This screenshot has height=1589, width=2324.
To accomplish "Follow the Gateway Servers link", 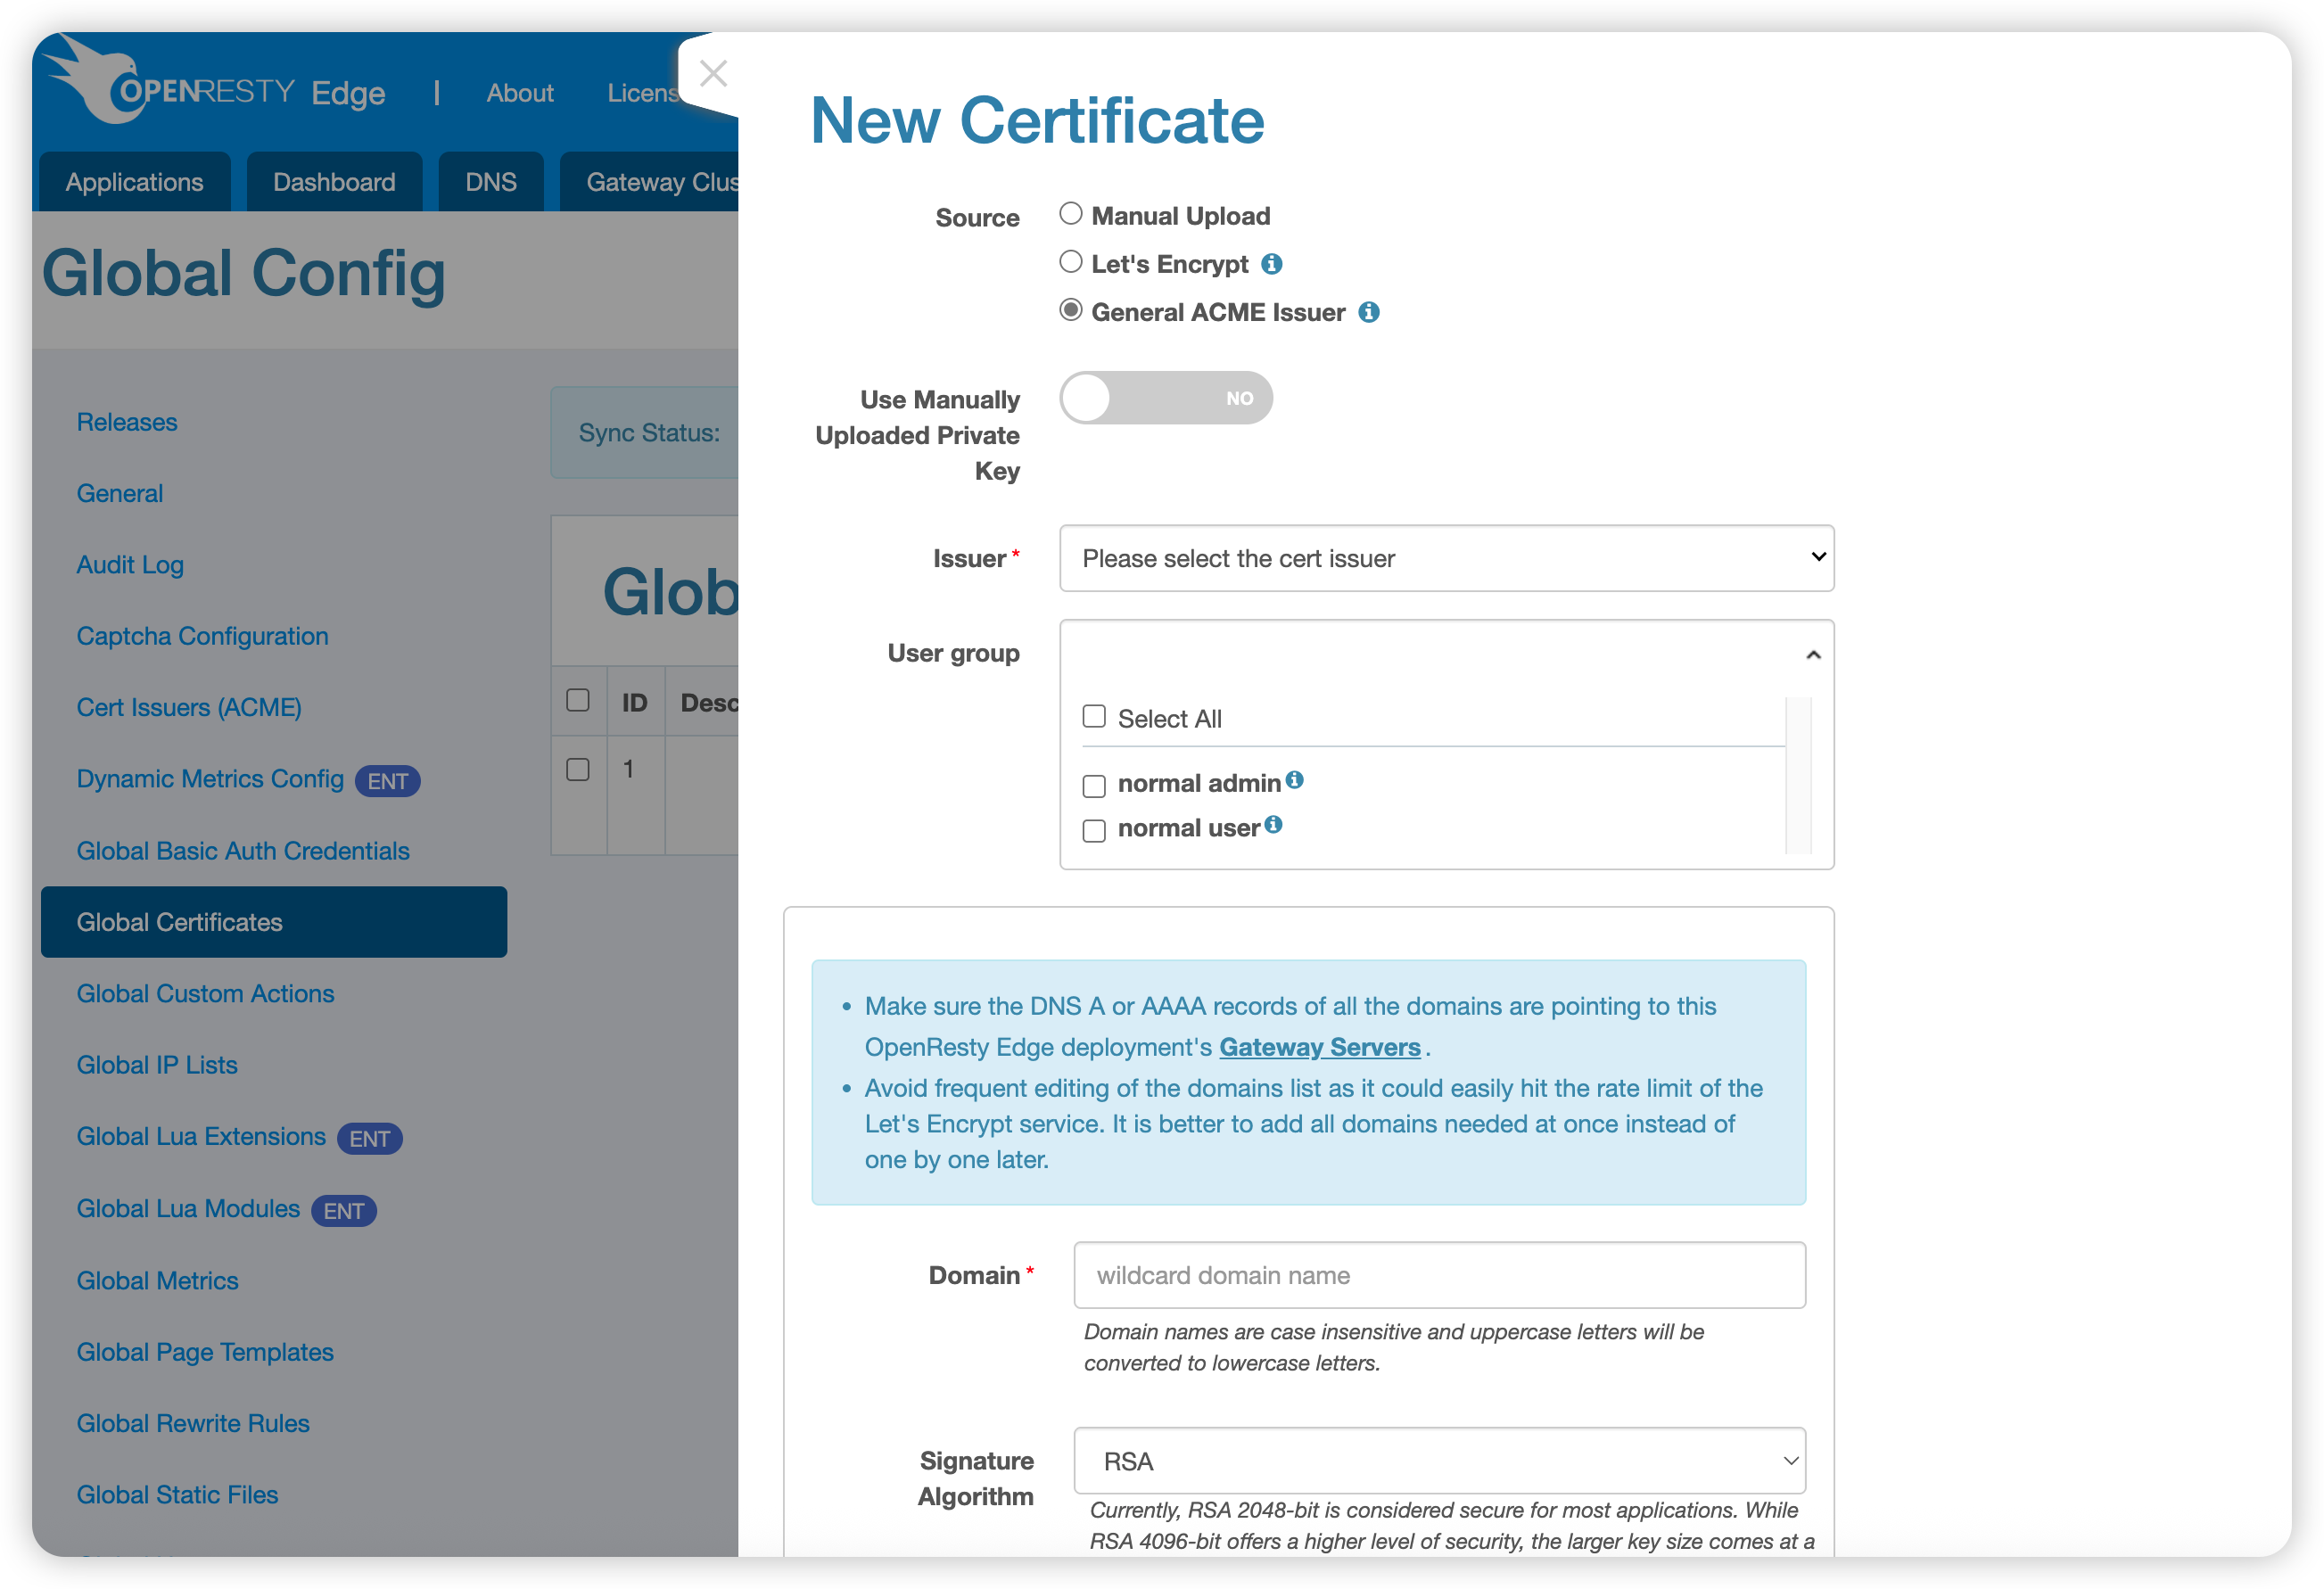I will click(x=1319, y=1047).
